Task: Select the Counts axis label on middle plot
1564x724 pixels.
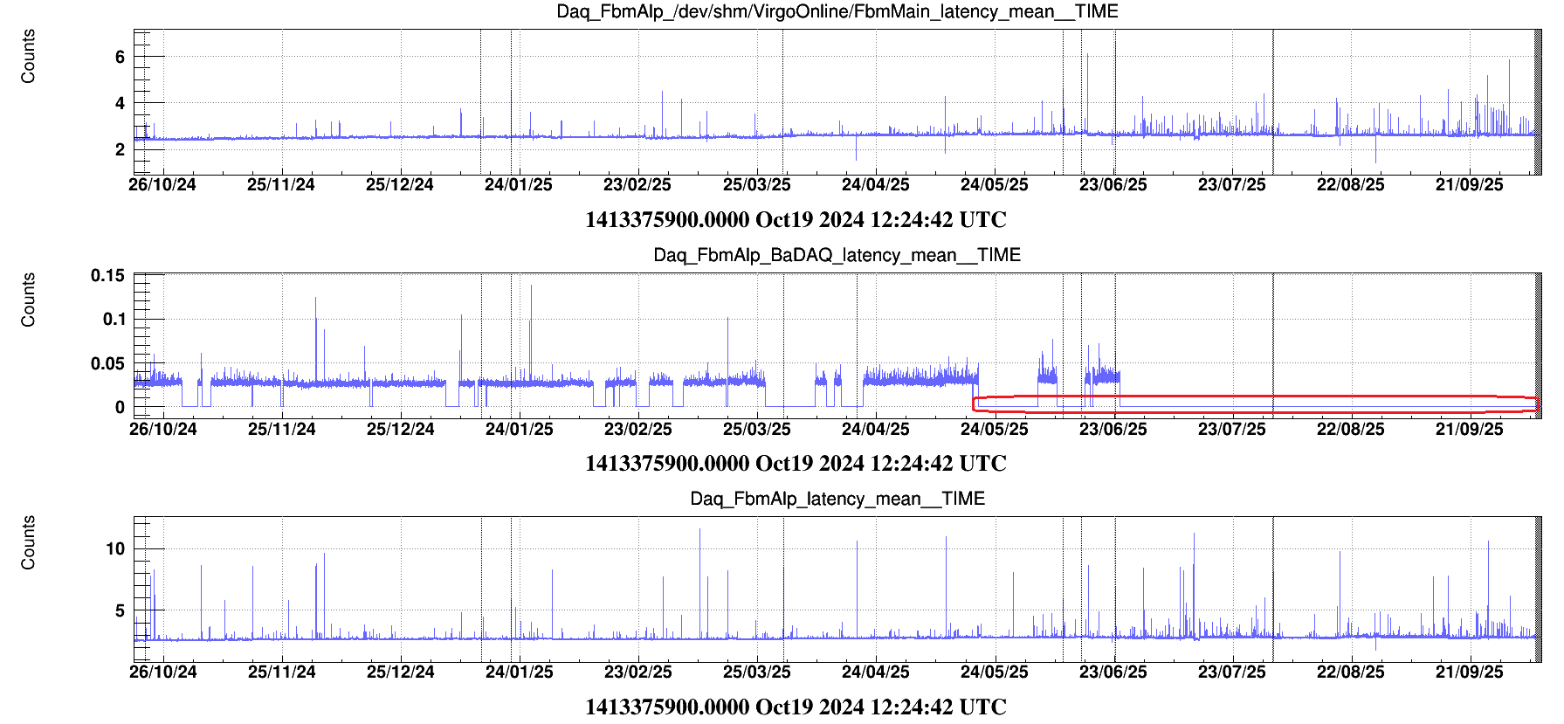Action: point(28,300)
